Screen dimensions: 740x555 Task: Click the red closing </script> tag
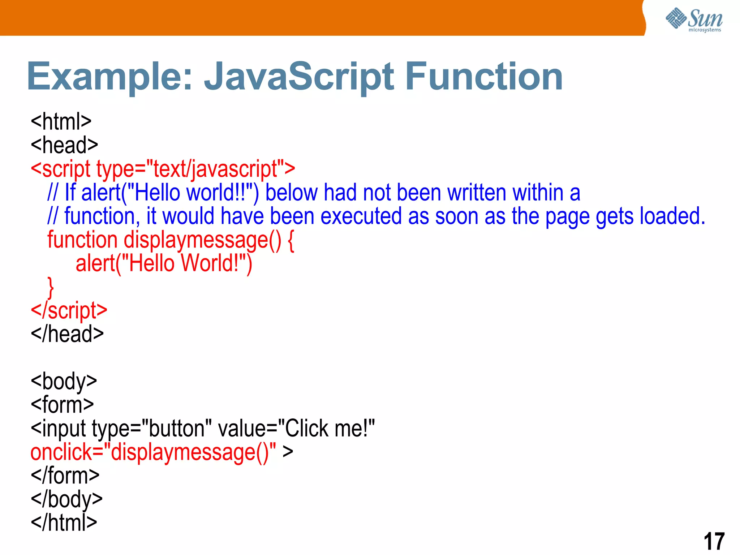point(69,310)
